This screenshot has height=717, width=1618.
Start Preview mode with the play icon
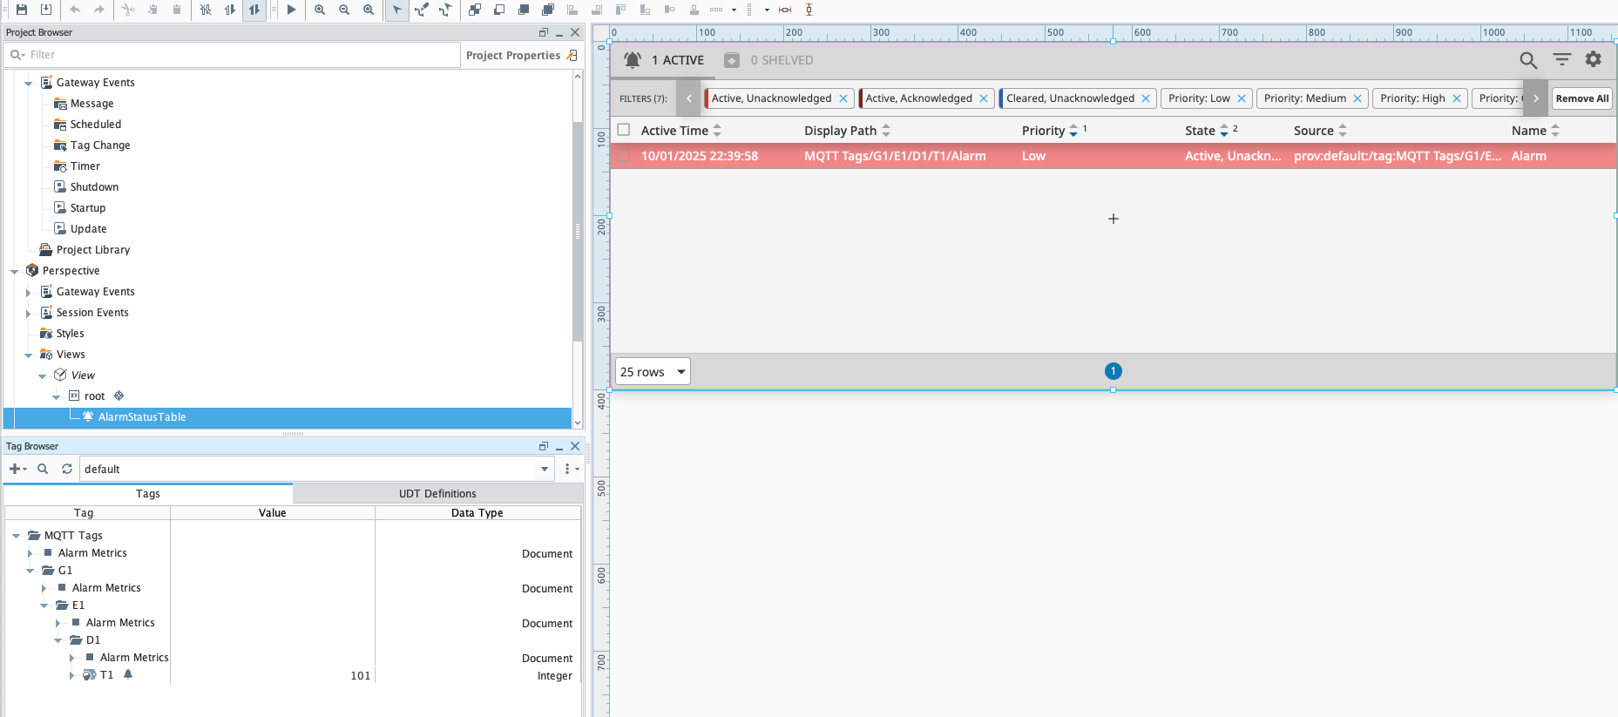tap(292, 10)
